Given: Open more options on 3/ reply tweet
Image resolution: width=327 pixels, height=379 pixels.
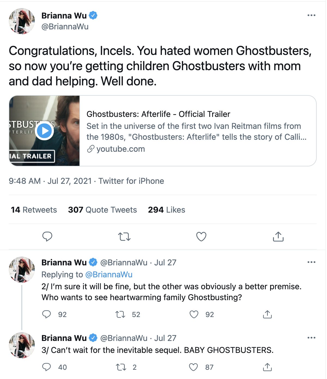Looking at the screenshot, I should pyautogui.click(x=311, y=338).
